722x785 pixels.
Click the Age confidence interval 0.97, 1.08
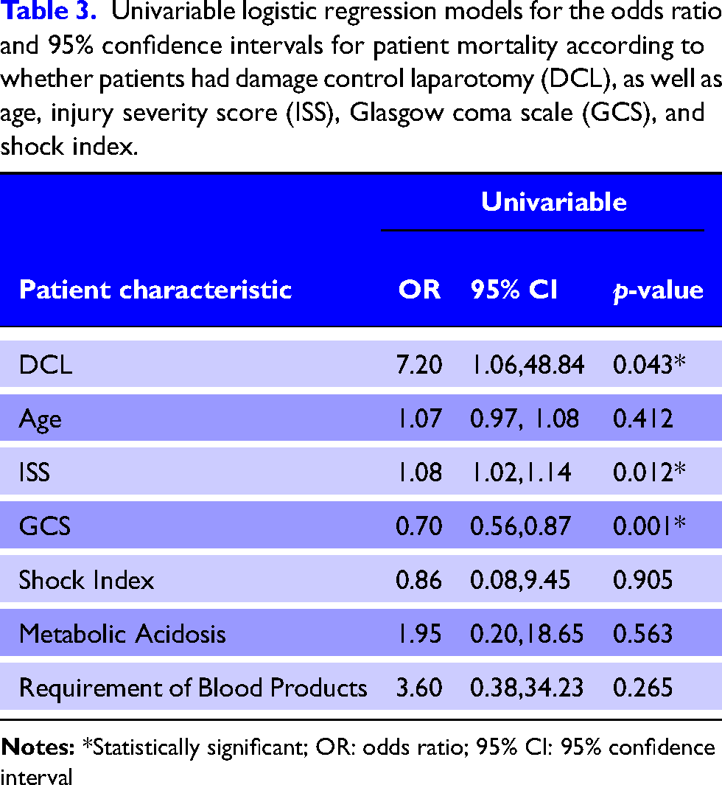[525, 419]
